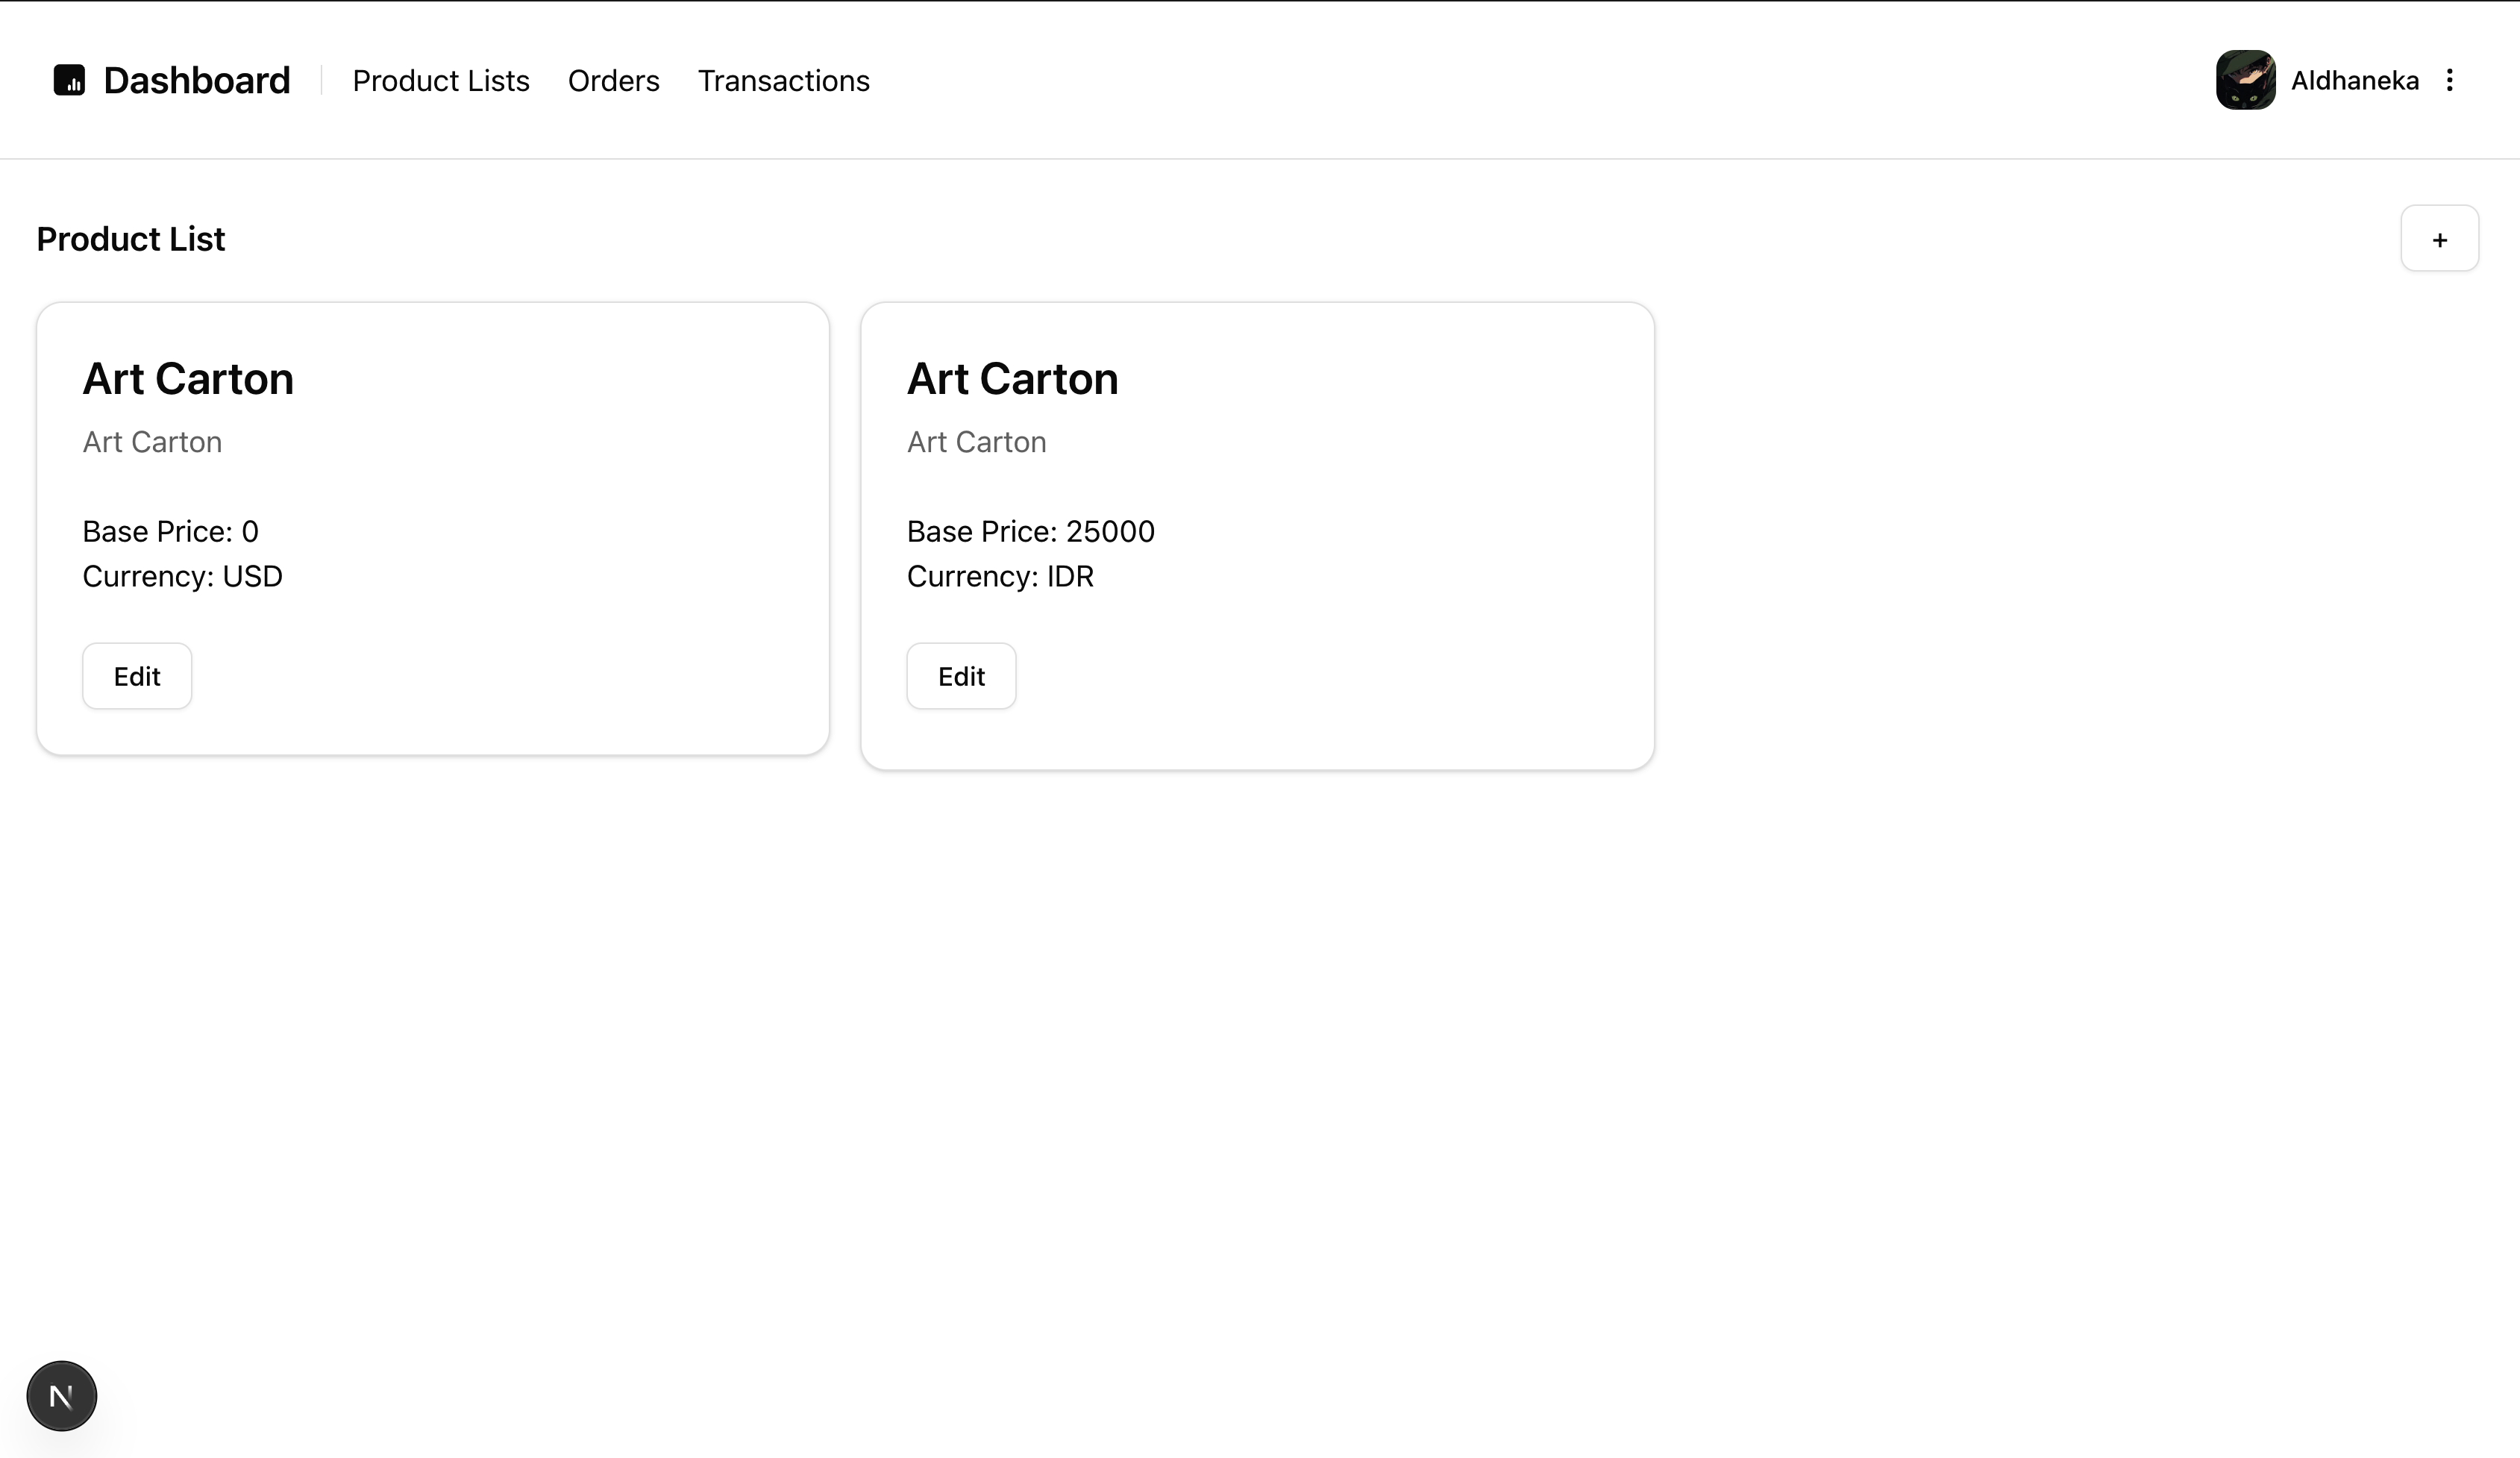Open the Orders nav item
This screenshot has height=1458, width=2520.
point(613,81)
